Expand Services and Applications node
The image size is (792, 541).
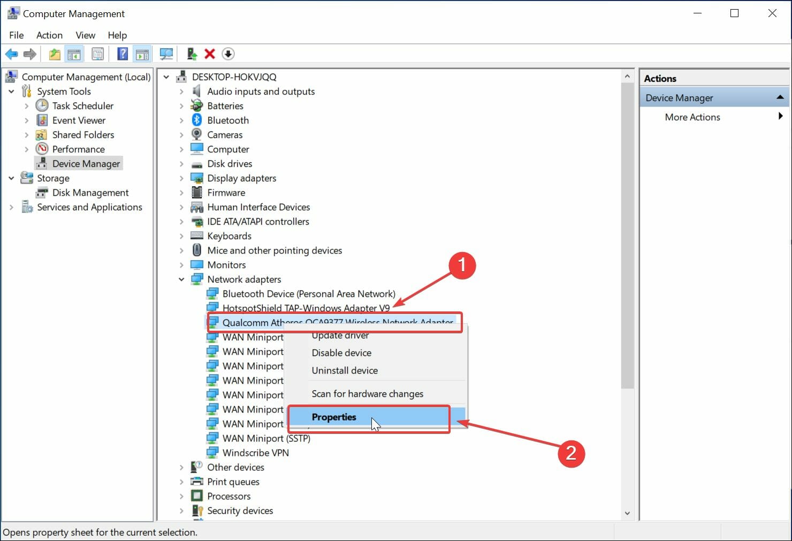(x=11, y=207)
